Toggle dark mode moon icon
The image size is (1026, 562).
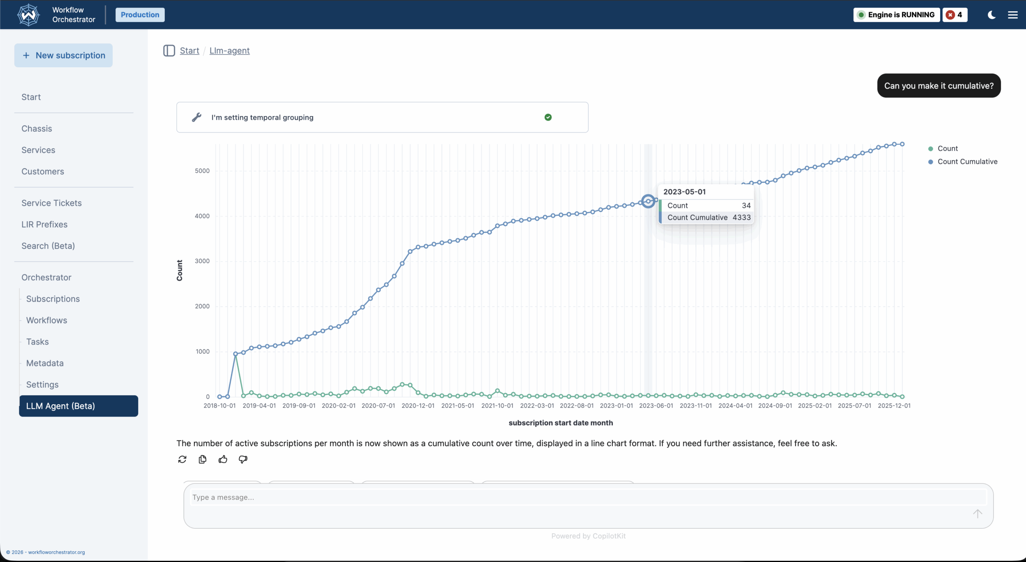click(992, 15)
